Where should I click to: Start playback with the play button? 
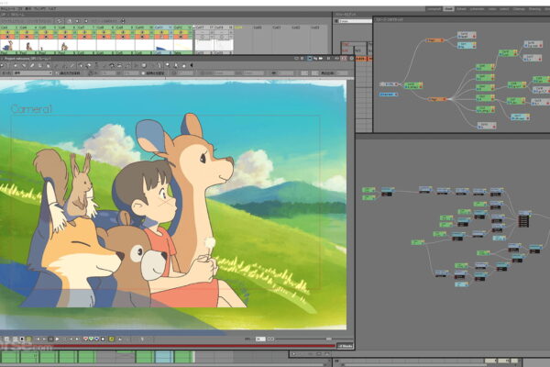pos(57,339)
